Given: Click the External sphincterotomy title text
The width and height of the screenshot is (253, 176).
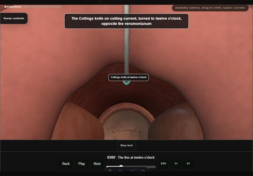Looking at the screenshot, I should click(x=42, y=7).
